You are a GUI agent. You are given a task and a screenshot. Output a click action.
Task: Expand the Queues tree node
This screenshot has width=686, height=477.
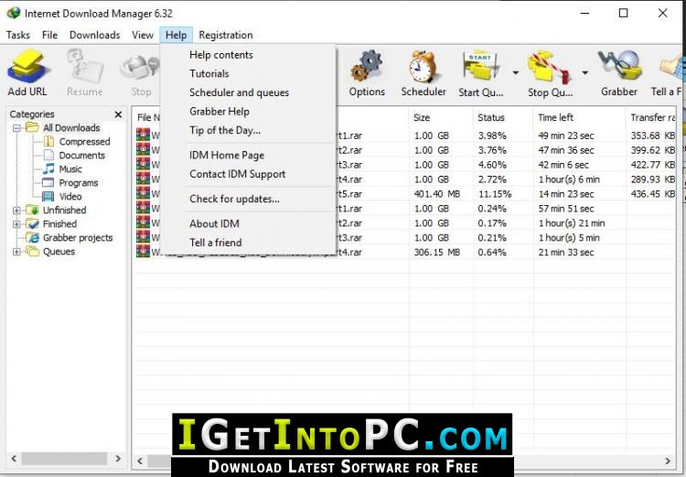click(16, 252)
